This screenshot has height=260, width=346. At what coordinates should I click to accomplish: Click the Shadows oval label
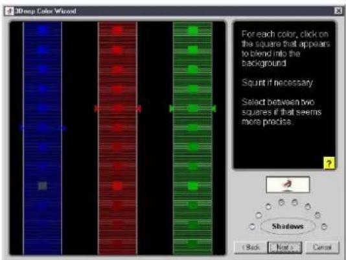pyautogui.click(x=288, y=226)
